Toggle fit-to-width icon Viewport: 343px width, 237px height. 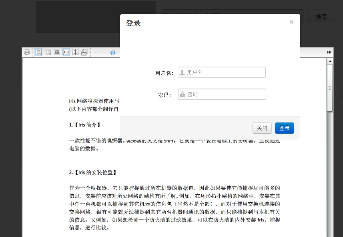[x=66, y=52]
